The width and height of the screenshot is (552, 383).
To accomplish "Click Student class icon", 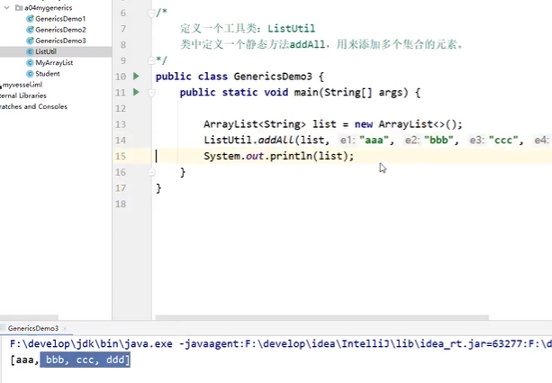I will click(30, 74).
